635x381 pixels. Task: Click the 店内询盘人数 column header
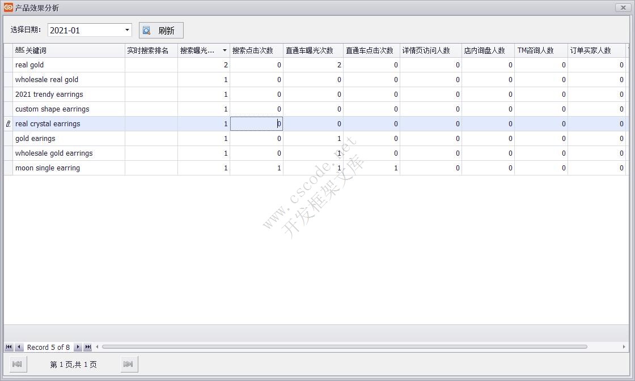(x=488, y=50)
